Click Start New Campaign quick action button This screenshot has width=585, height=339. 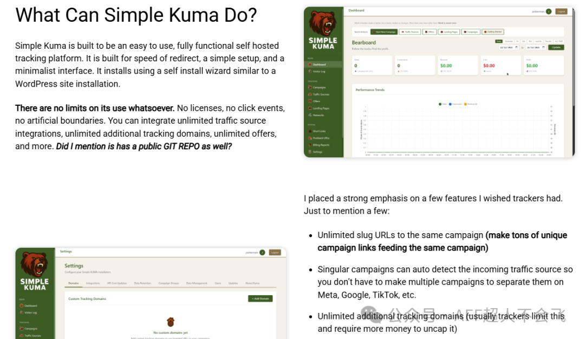(x=384, y=32)
